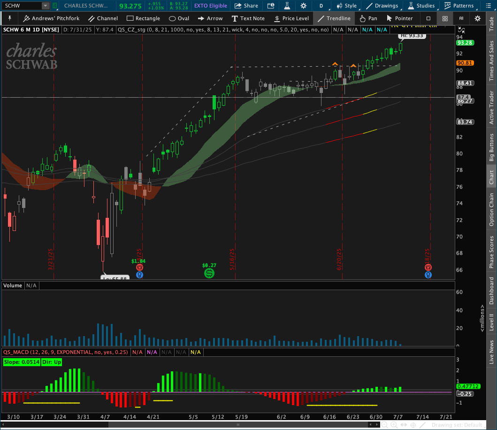Click the orange 90.81 price bubble
497x430 pixels.
tap(465, 63)
